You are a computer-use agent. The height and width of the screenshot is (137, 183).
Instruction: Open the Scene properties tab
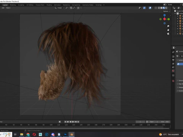[173, 67]
